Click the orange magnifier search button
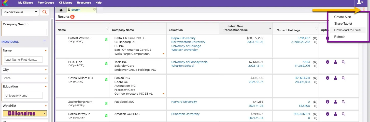Viewport: 370px width, 122px height. [45, 12]
